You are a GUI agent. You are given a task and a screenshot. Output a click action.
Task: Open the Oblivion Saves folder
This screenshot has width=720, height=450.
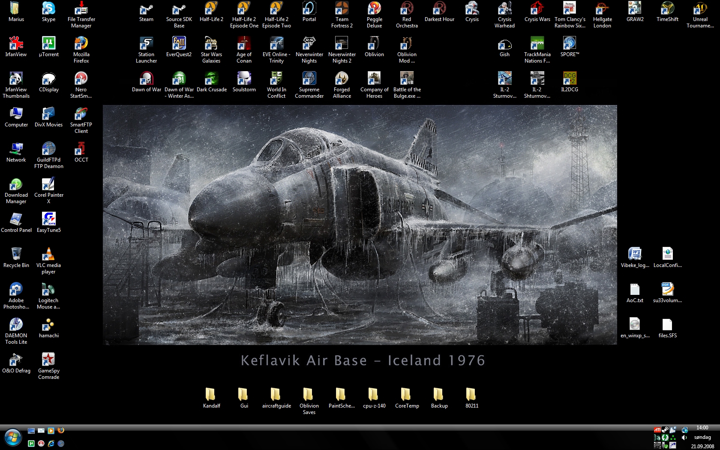coord(309,395)
